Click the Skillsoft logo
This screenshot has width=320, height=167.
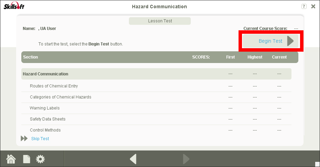(x=14, y=6)
